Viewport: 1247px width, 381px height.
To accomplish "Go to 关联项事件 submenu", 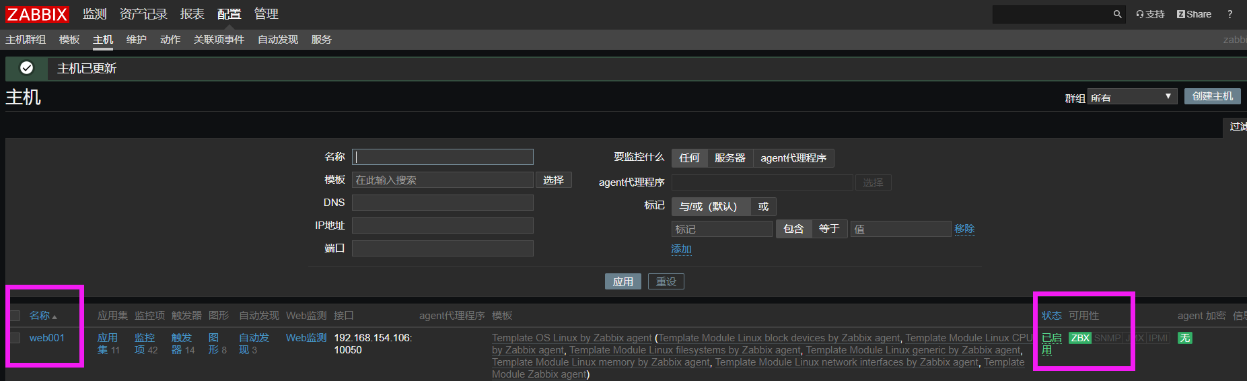I will (219, 40).
